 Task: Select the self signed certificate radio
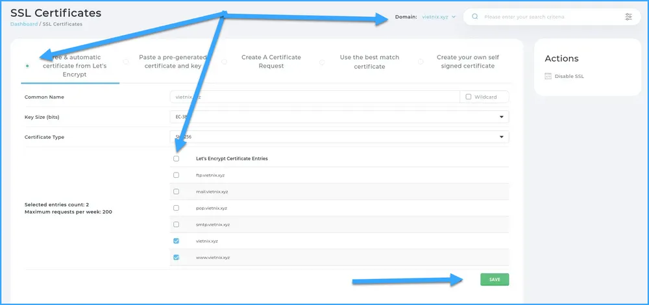tap(421, 62)
